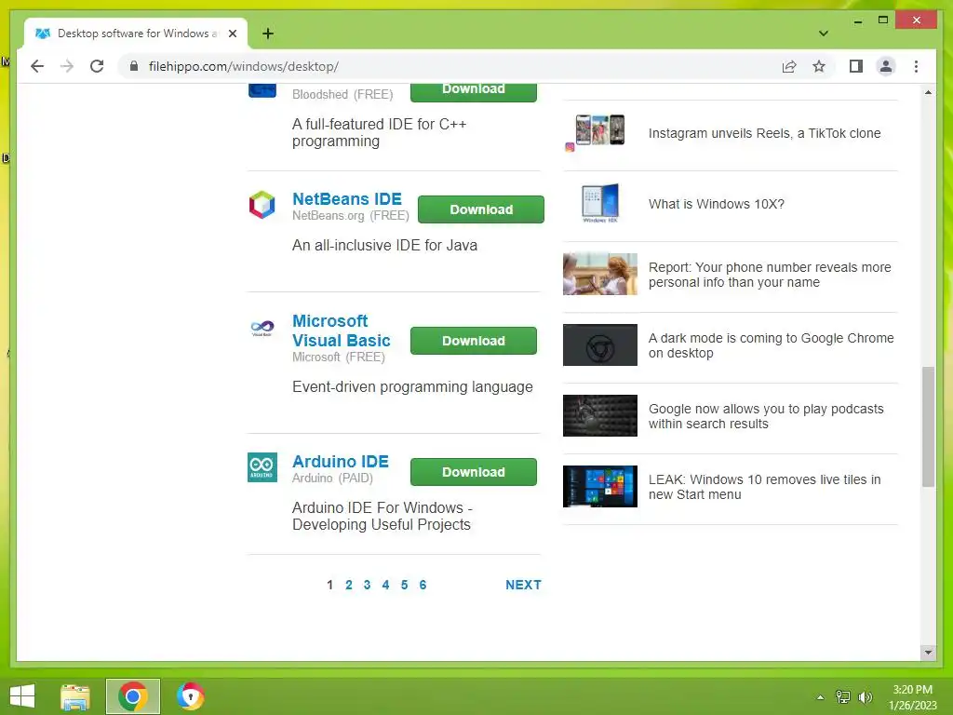Image resolution: width=953 pixels, height=715 pixels.
Task: Read A dark mode is coming article
Action: (771, 345)
